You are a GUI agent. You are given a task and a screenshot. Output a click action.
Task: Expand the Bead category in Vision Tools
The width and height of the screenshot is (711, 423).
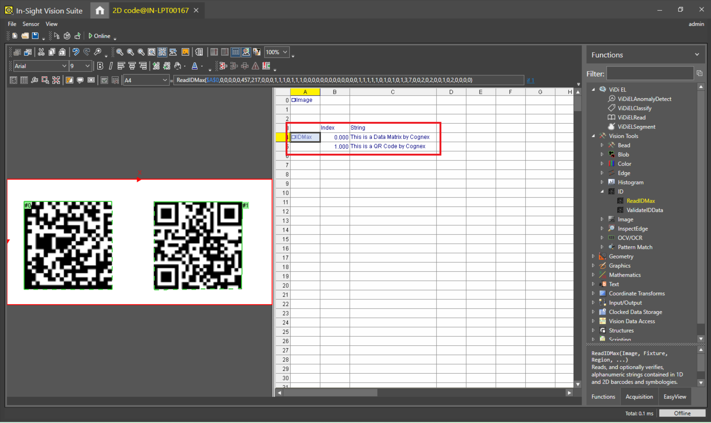click(602, 145)
